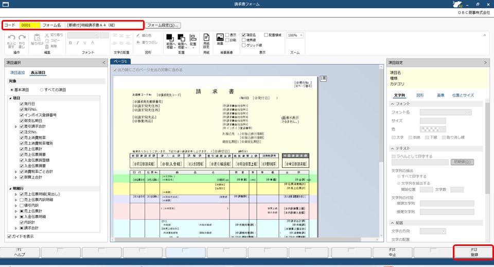The image size is (494, 267).
Task: Expand the 差引請求合計 tree node
Action: point(16,126)
